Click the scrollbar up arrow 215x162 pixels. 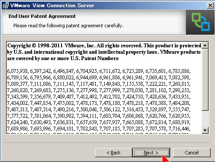[205, 45]
